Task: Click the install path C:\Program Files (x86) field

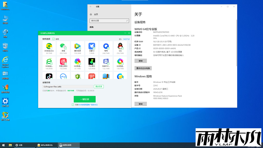Action: pyautogui.click(x=68, y=86)
